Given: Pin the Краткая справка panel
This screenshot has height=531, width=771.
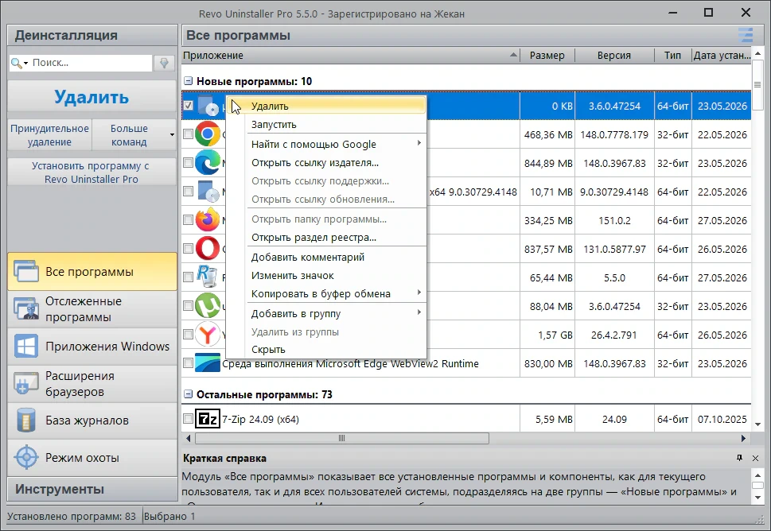Looking at the screenshot, I should pyautogui.click(x=739, y=458).
